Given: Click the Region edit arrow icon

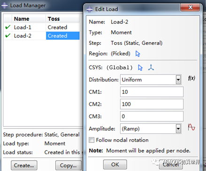Looking at the screenshot, I should (137, 54).
